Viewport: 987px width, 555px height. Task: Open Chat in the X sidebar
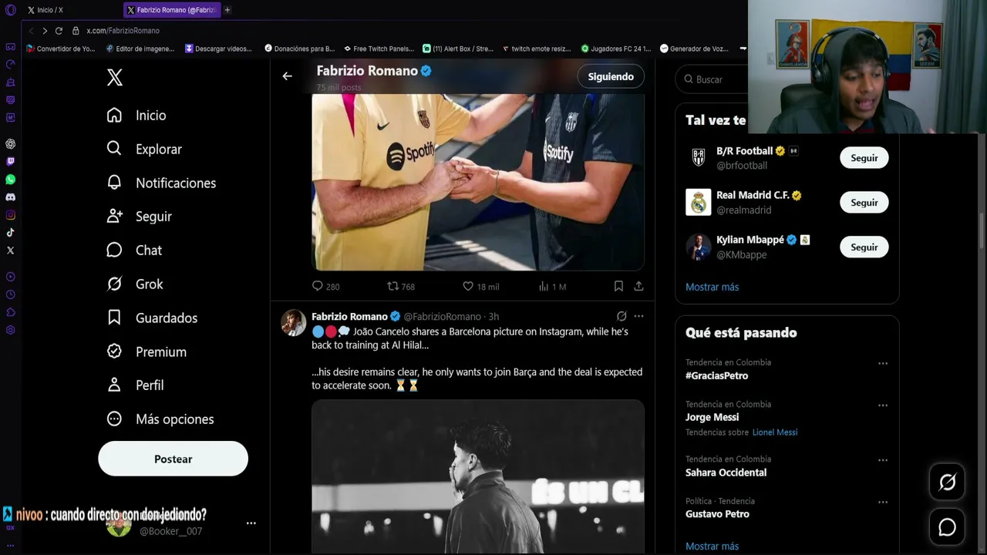tap(134, 250)
